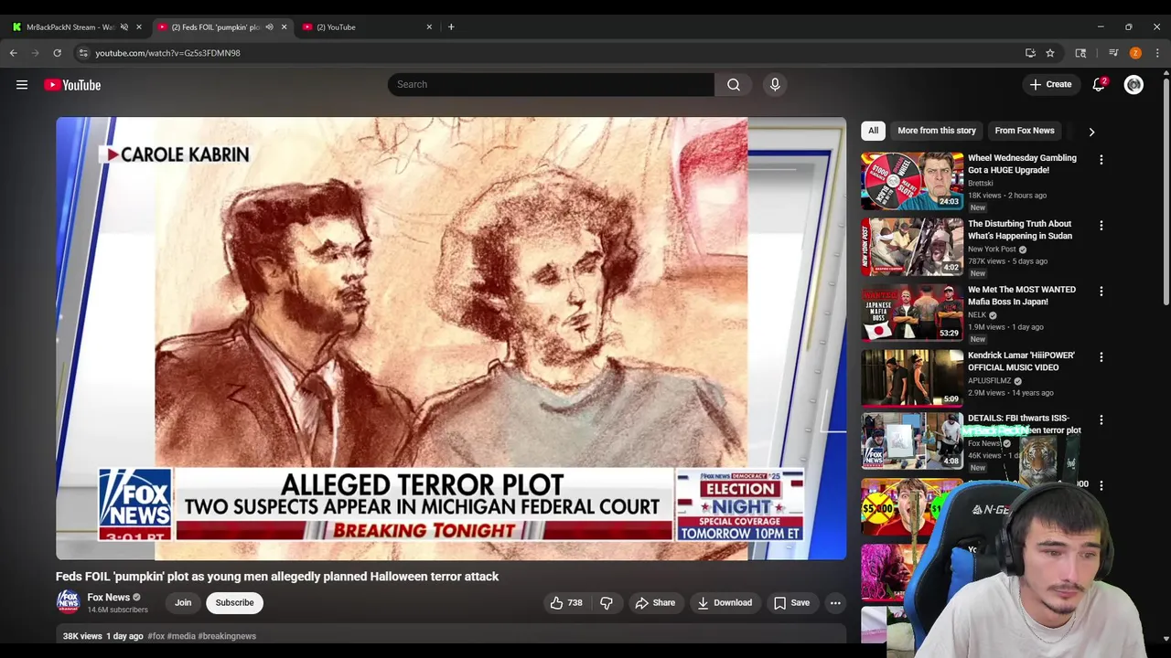Switch to the (2) YouTube tab
Image resolution: width=1171 pixels, height=658 pixels.
pyautogui.click(x=367, y=27)
